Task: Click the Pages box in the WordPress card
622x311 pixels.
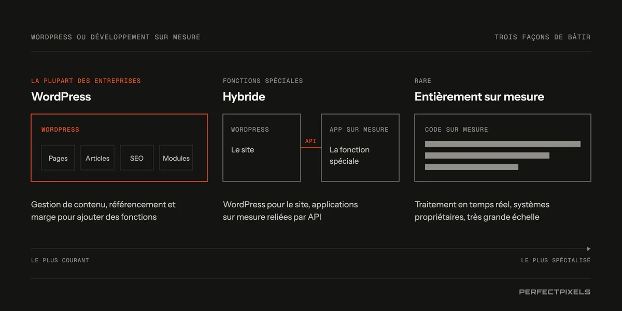Action: point(58,158)
